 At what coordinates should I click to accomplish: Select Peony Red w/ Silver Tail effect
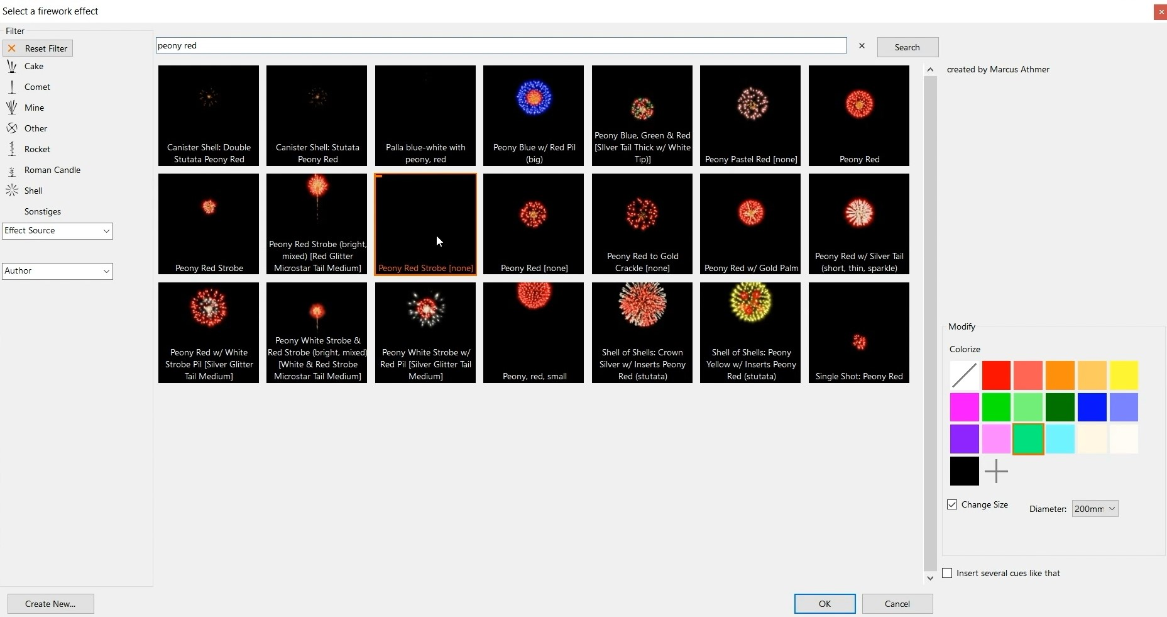click(859, 224)
